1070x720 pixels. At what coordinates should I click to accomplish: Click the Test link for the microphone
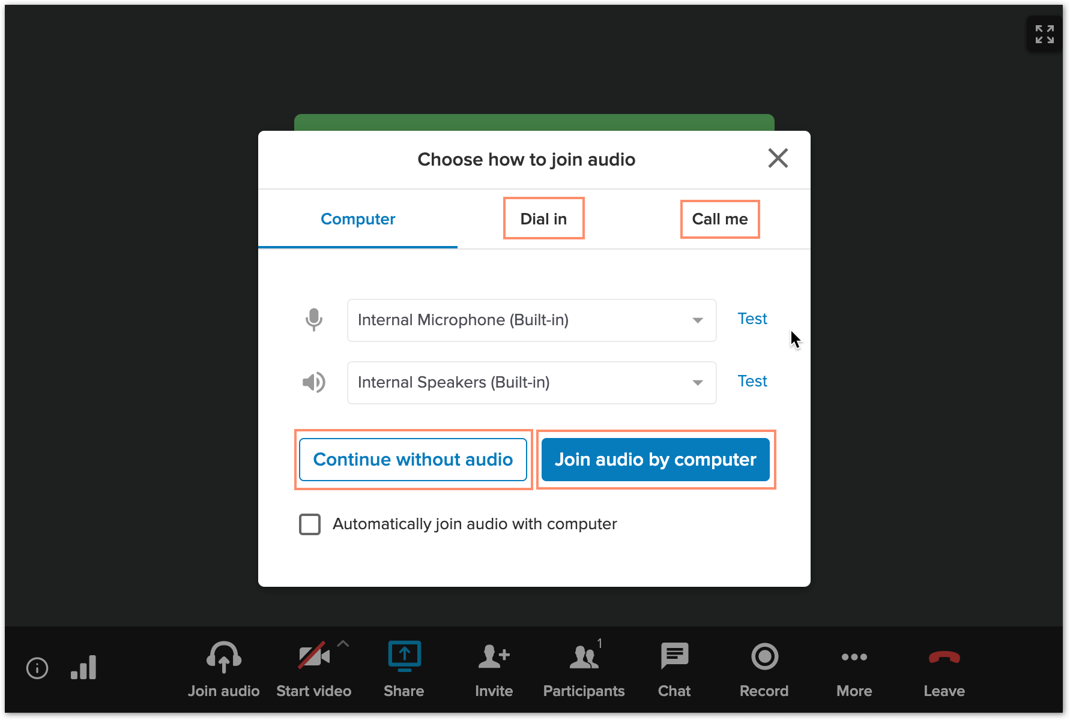pyautogui.click(x=752, y=319)
